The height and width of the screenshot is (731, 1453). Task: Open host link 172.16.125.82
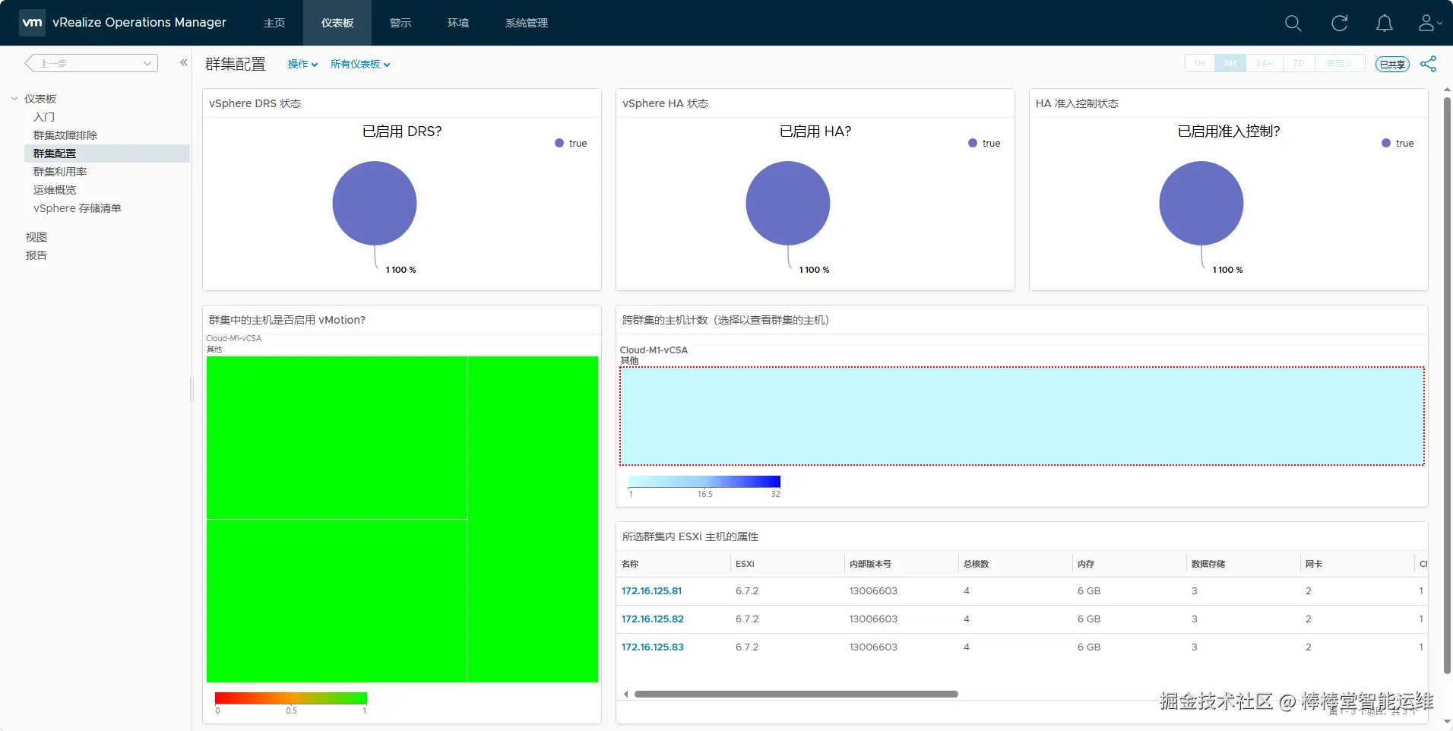pos(653,619)
